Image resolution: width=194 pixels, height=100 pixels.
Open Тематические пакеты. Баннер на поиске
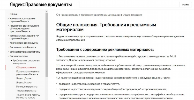tap(28, 96)
